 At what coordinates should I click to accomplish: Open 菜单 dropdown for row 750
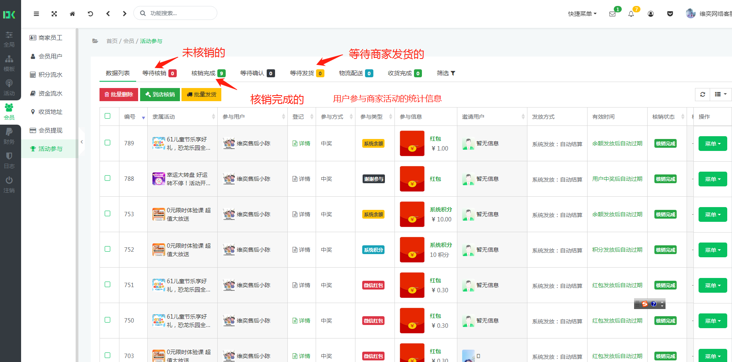[712, 321]
